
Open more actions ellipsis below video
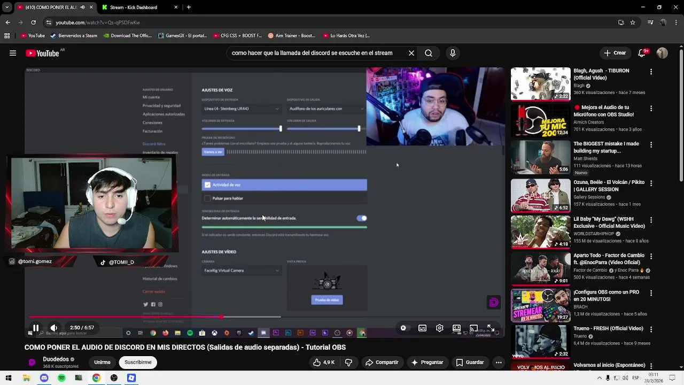499,362
